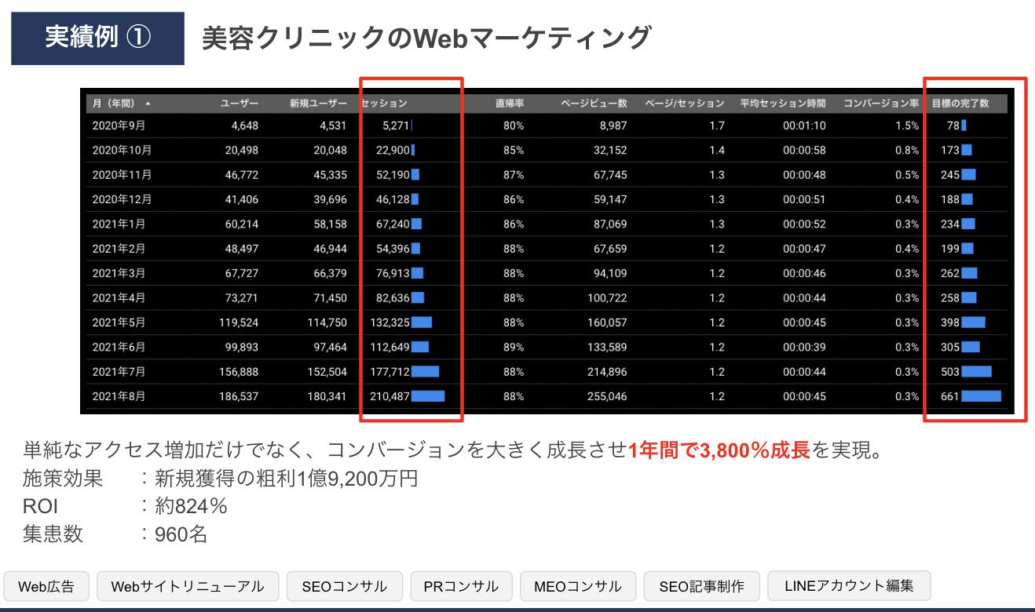
Task: Click the SEO記事制作 tag
Action: [x=701, y=586]
